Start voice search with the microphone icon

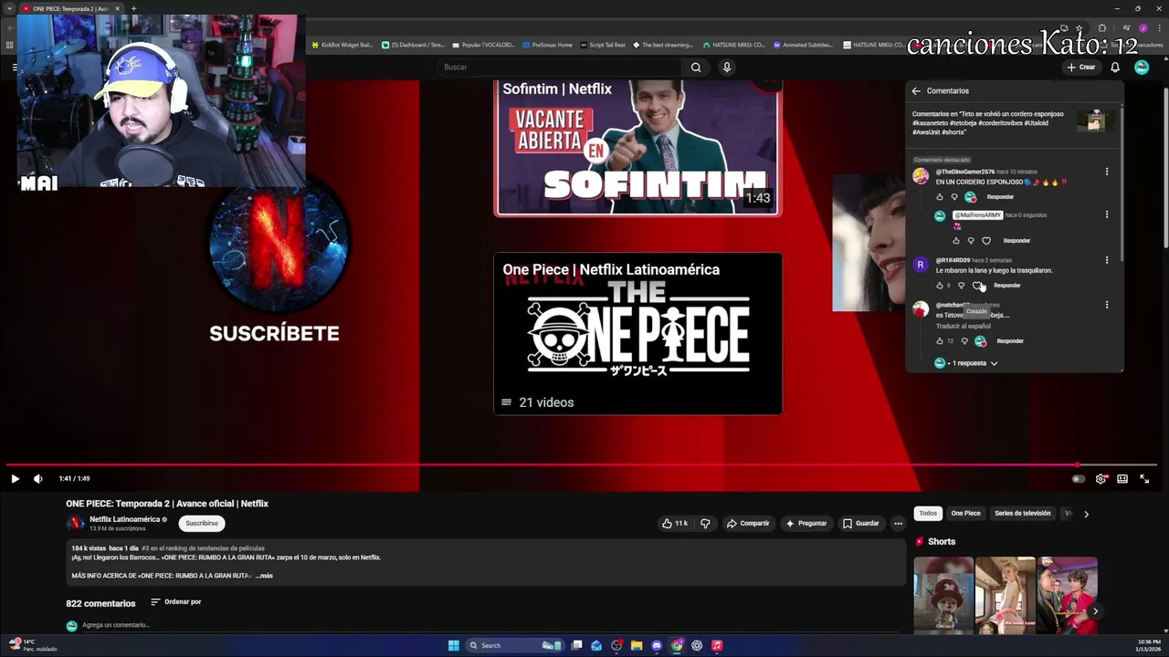click(x=727, y=67)
